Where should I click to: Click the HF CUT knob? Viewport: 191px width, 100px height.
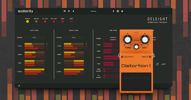tap(54, 22)
